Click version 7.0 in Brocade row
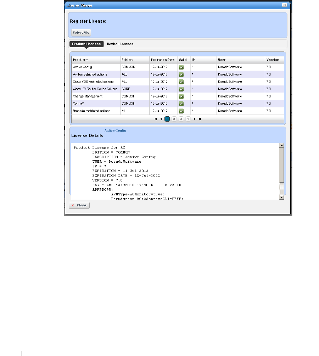The height and width of the screenshot is (356, 319). (x=268, y=111)
